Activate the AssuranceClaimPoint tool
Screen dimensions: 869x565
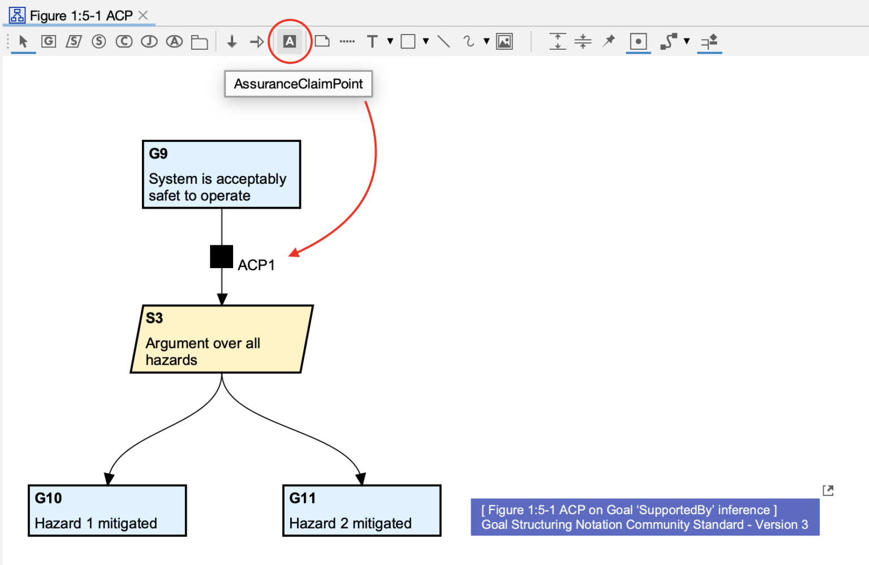[289, 41]
